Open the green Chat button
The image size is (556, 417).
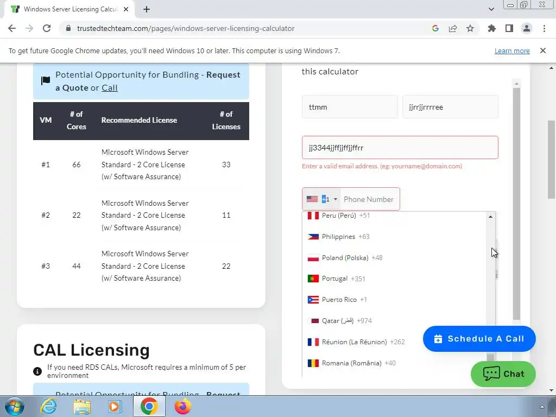tap(503, 374)
